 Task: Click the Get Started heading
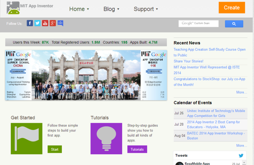tap(23, 118)
